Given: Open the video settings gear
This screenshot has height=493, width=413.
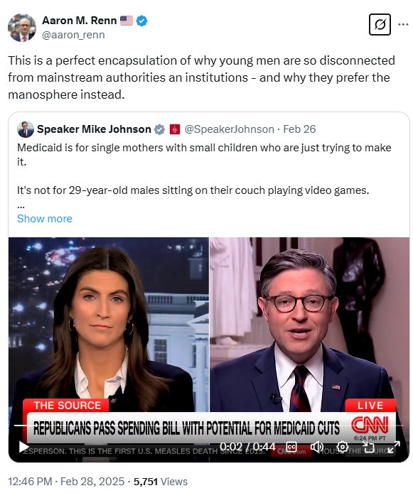Looking at the screenshot, I should [342, 447].
